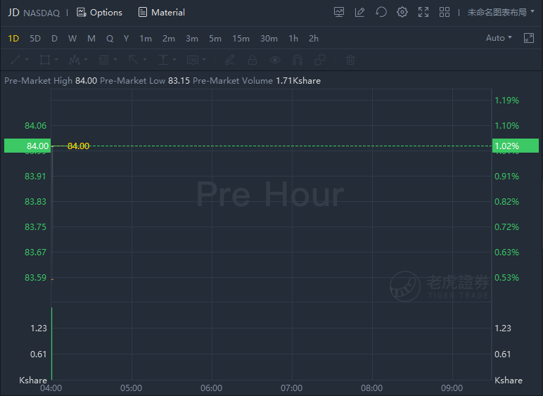Open the Auto scale dropdown
Screen dimensions: 543x396
point(499,38)
